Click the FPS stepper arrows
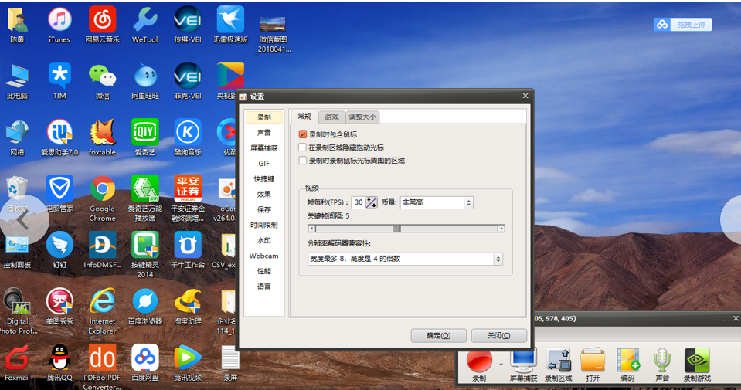Image resolution: width=741 pixels, height=390 pixels. coord(372,202)
